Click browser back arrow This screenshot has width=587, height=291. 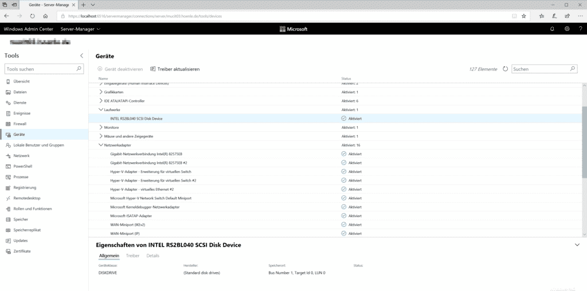click(7, 16)
